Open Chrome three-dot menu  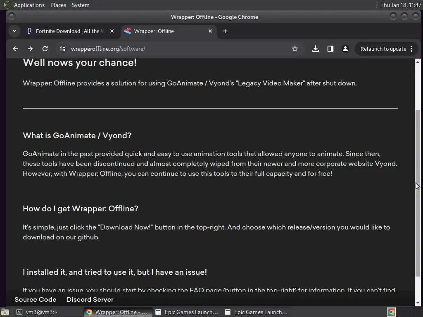(411, 49)
